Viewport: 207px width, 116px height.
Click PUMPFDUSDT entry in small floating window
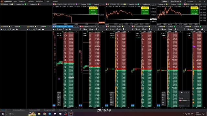(184, 100)
